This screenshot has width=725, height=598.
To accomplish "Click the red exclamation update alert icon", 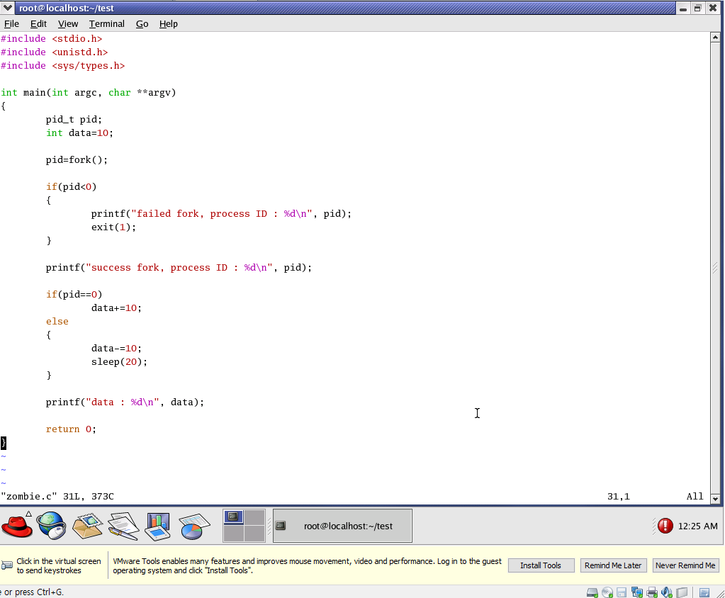I will point(665,526).
